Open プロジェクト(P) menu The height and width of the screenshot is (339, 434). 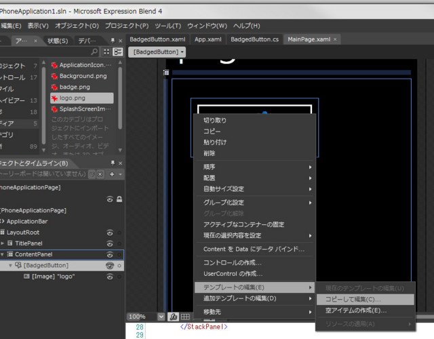[127, 26]
